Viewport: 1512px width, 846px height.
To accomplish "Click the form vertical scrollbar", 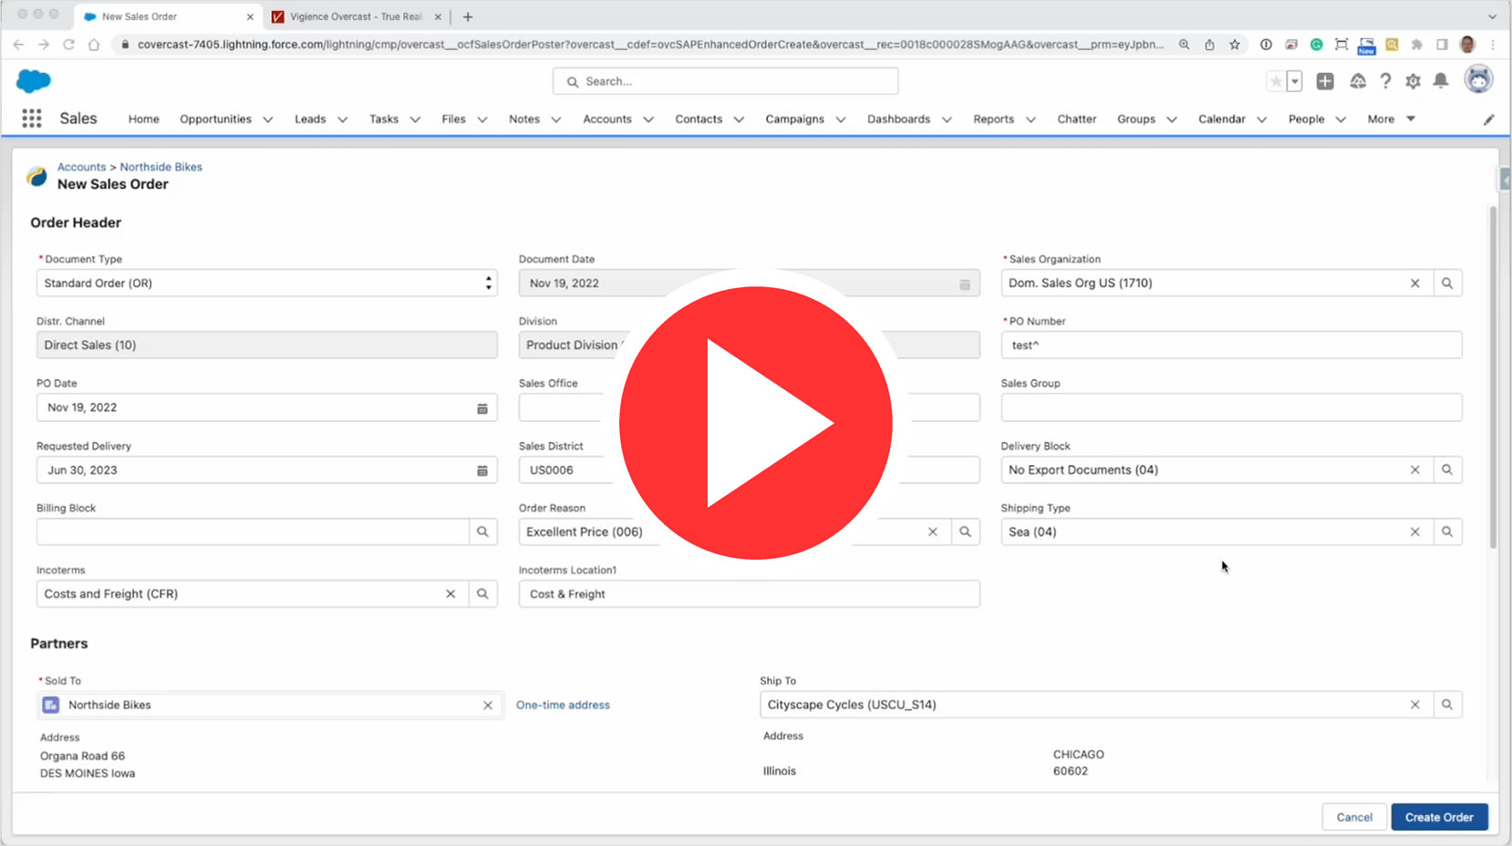I will click(x=1493, y=377).
